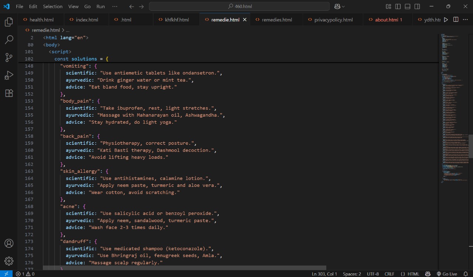This screenshot has height=277, width=473.
Task: Go forward using the right arrow
Action: click(142, 6)
